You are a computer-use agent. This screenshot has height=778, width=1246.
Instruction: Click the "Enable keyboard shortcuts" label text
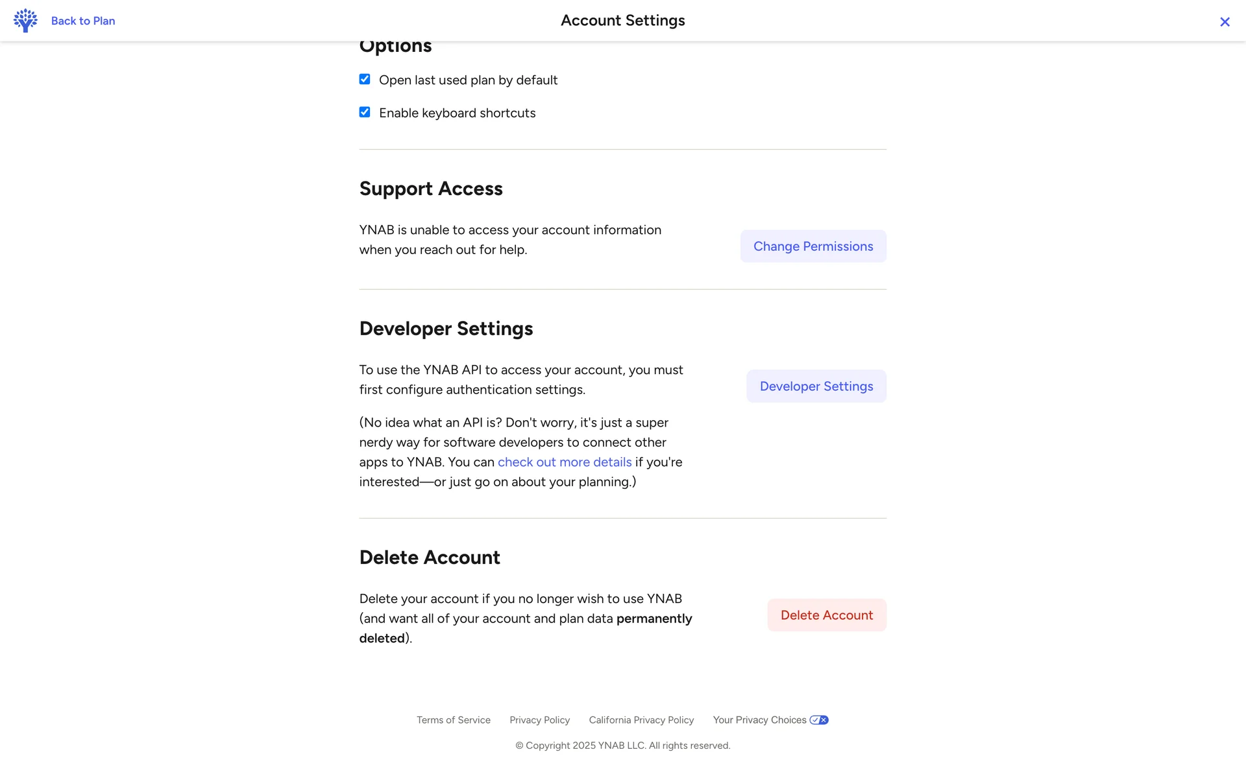tap(457, 113)
